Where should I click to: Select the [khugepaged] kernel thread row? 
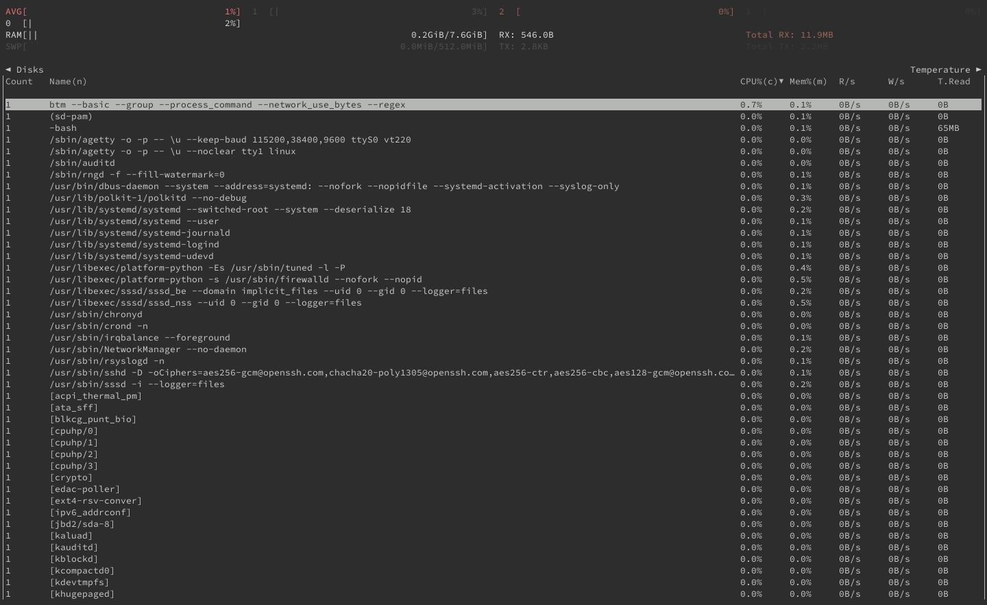82,593
